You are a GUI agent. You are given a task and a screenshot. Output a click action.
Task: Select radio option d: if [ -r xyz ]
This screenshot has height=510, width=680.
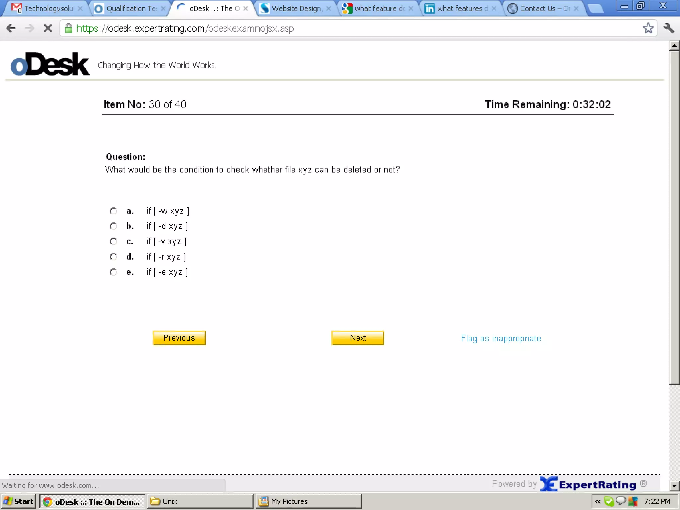(113, 257)
